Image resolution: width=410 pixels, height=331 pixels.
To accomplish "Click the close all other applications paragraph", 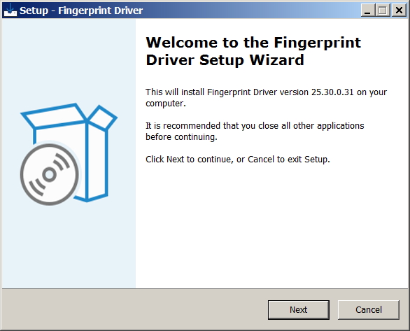I will (255, 131).
